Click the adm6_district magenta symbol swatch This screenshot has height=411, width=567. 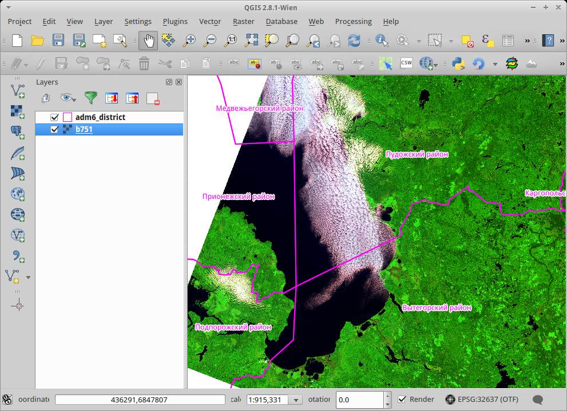pyautogui.click(x=68, y=117)
